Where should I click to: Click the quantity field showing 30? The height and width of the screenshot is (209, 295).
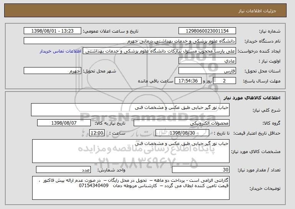[x=201, y=170]
